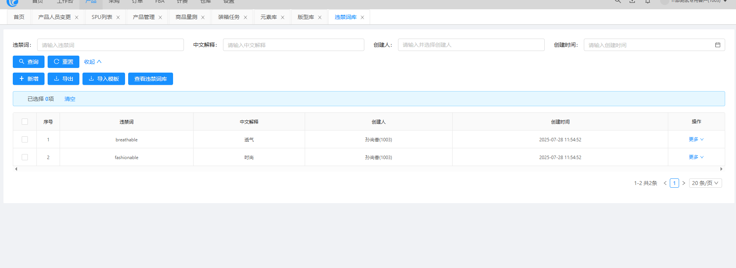This screenshot has width=736, height=268.
Task: Click the 查询 search button
Action: (29, 62)
